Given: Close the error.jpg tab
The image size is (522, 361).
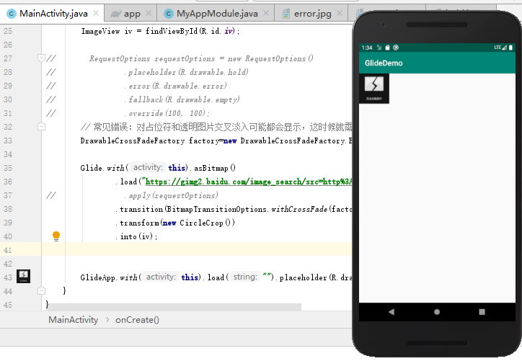Looking at the screenshot, I should [x=340, y=13].
